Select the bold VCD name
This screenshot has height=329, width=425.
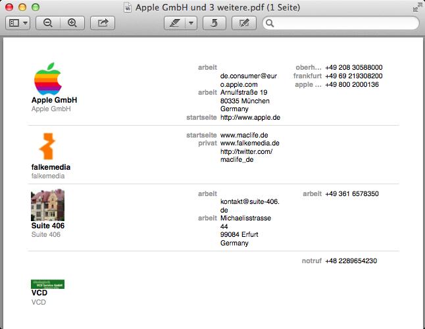tap(39, 293)
